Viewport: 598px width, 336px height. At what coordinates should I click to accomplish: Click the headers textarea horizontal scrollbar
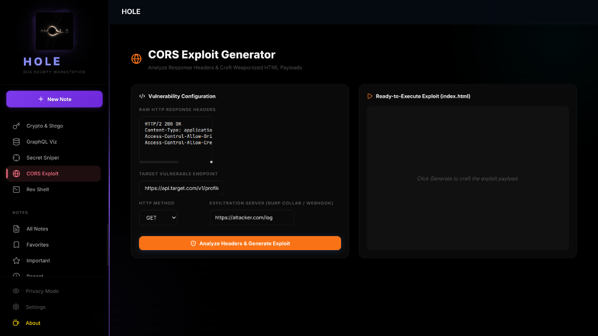click(159, 162)
